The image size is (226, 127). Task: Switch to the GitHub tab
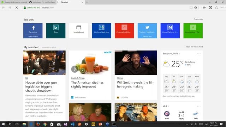(x=42, y=2)
